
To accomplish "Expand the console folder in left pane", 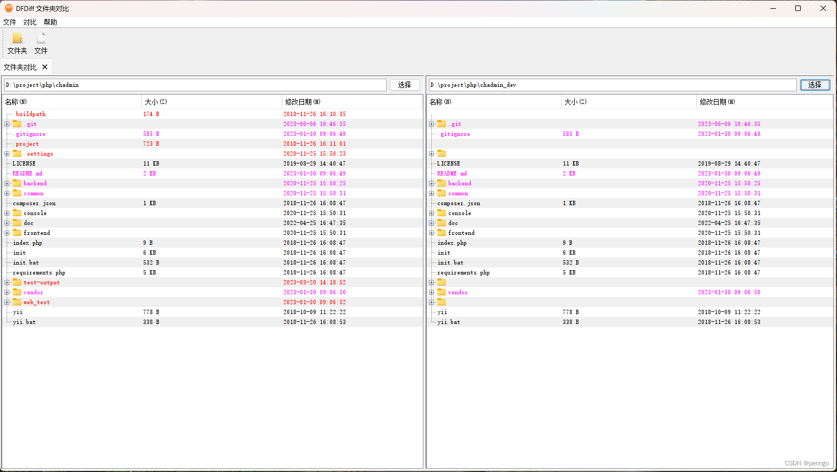I will (x=7, y=213).
